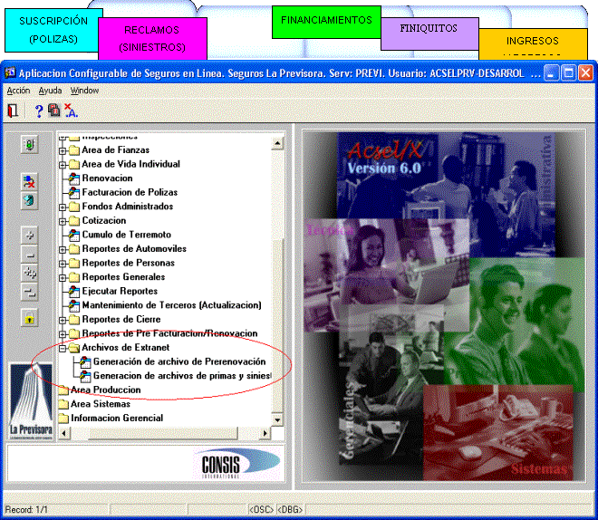Collapse the Archivos de Extranet node
Screen dimensions: 598x520
coord(63,348)
